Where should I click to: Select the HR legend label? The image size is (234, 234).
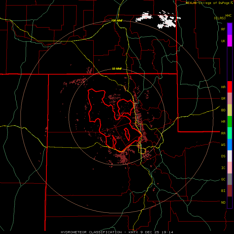click(223, 122)
